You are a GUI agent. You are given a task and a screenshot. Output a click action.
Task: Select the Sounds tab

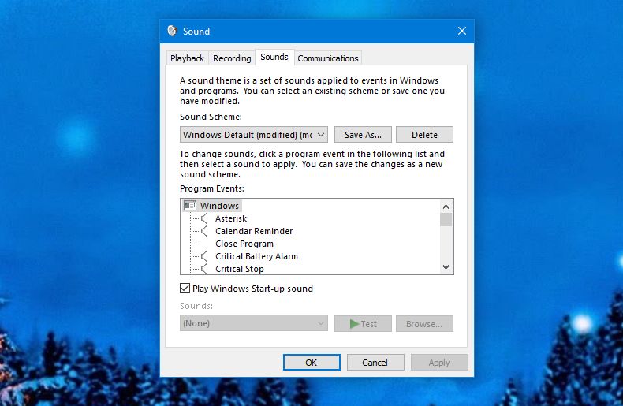point(274,58)
